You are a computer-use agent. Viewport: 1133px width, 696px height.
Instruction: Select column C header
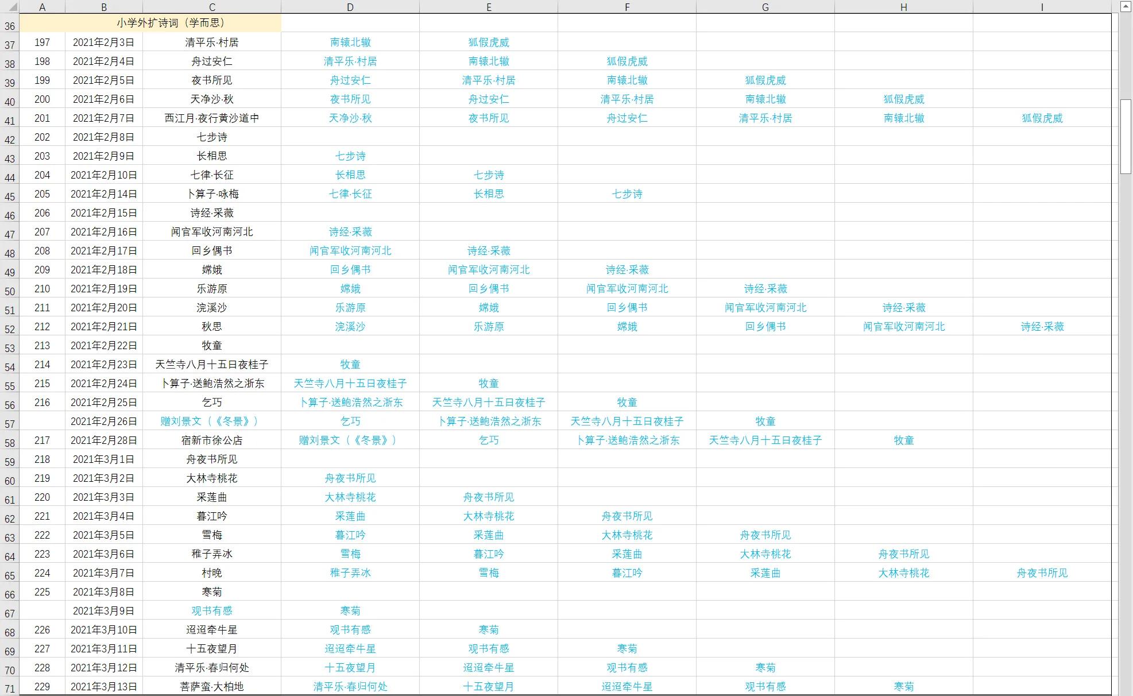coord(212,7)
